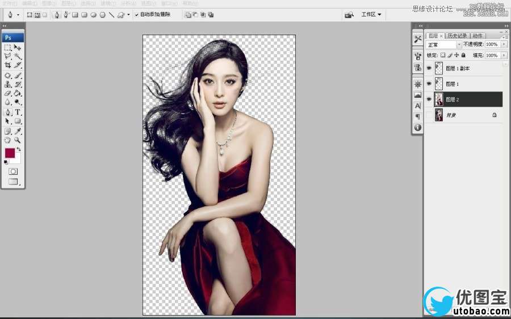Open the Character panel icon in dock
Screen dimensions: 511x319
pos(418,106)
